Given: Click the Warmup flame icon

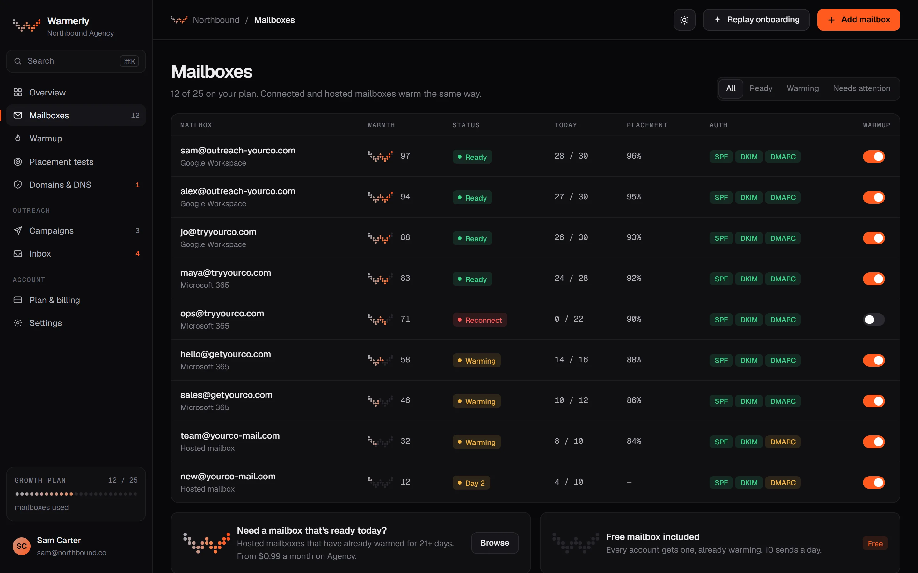Looking at the screenshot, I should click(18, 138).
